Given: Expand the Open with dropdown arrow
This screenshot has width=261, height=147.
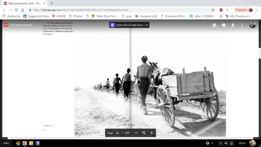Looking at the screenshot, I should pyautogui.click(x=147, y=25).
